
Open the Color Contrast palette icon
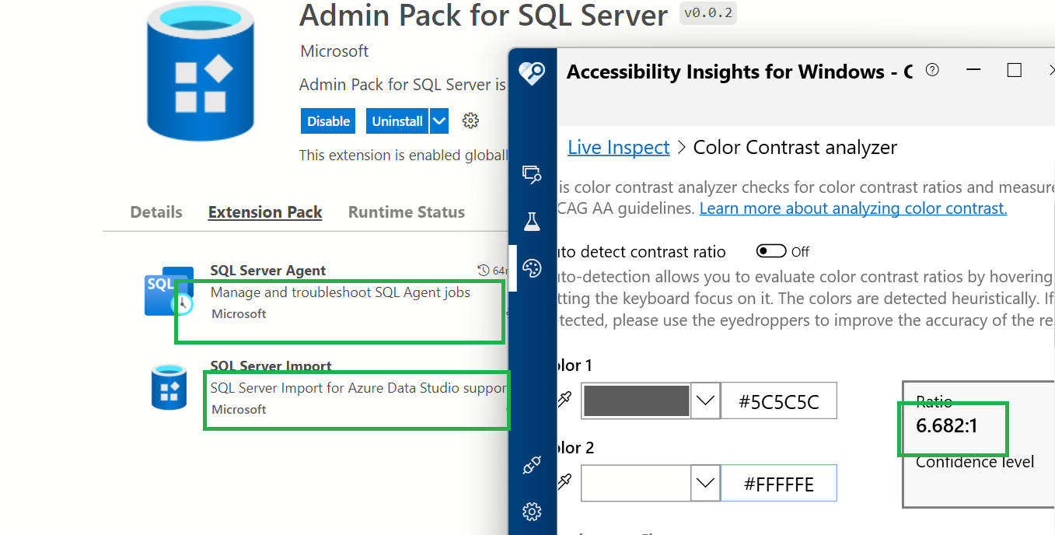[x=532, y=268]
